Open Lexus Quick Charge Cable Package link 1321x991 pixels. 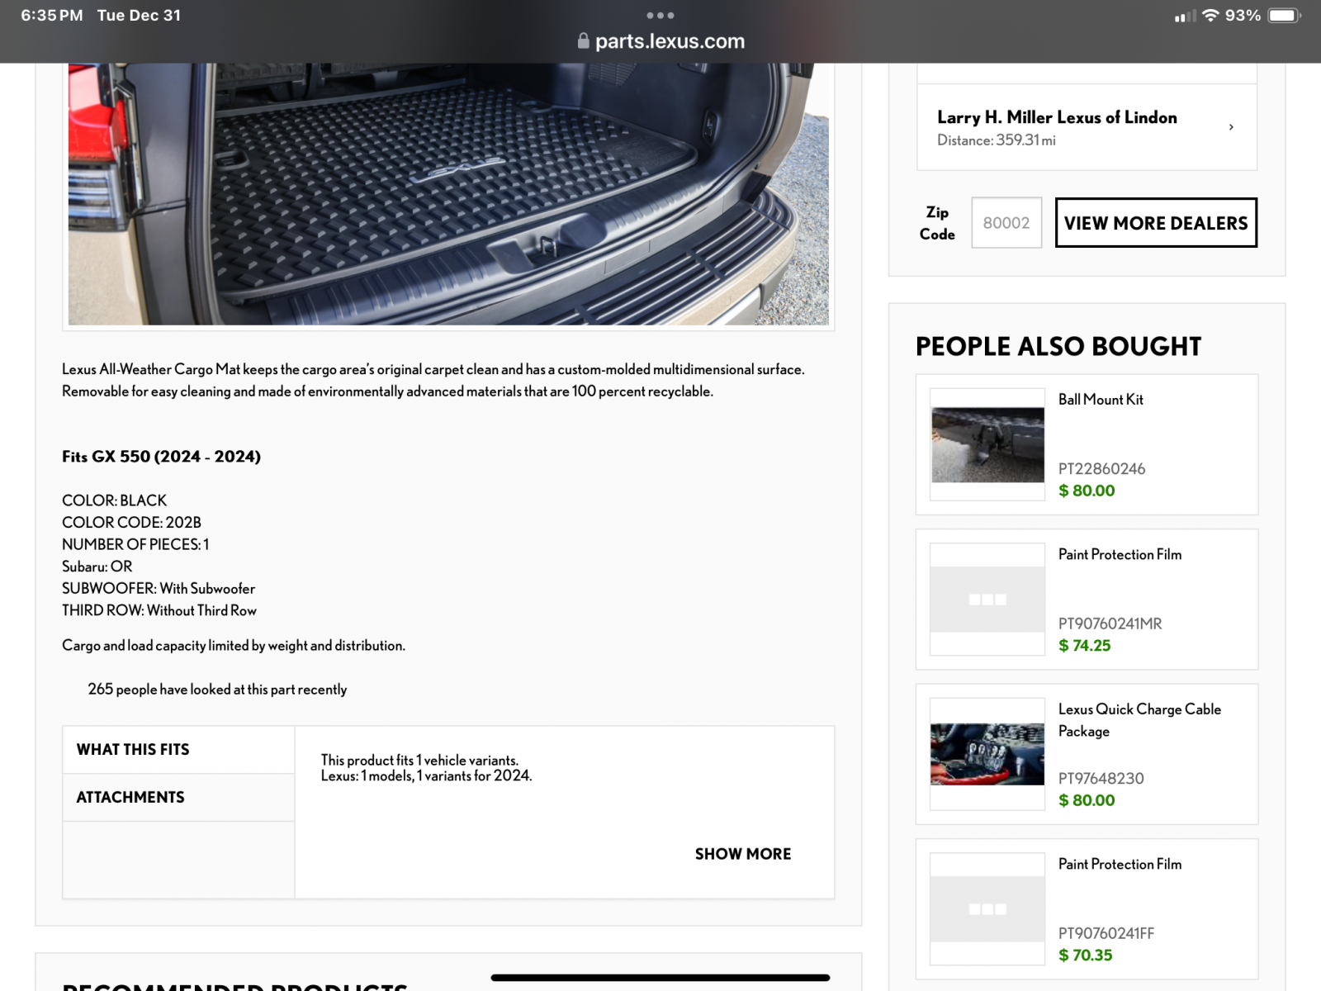pyautogui.click(x=1139, y=720)
